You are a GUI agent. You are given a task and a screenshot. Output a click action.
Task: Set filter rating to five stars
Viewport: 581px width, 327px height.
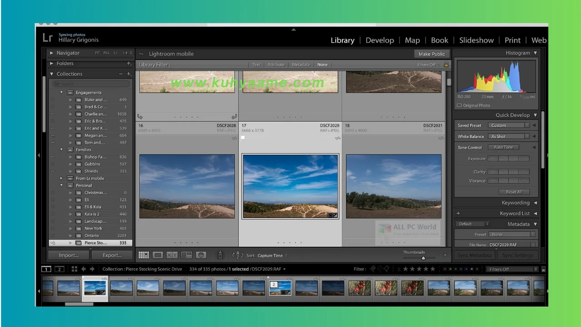pos(433,269)
